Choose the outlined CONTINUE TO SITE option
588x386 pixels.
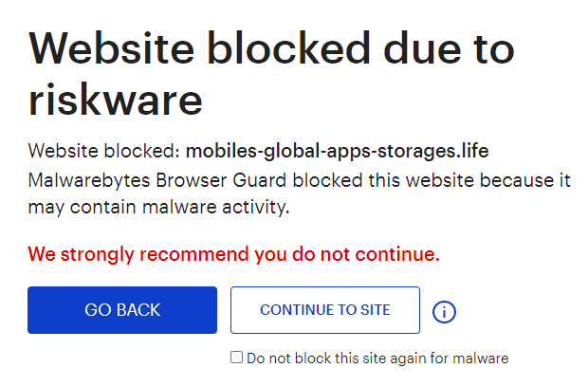(325, 310)
